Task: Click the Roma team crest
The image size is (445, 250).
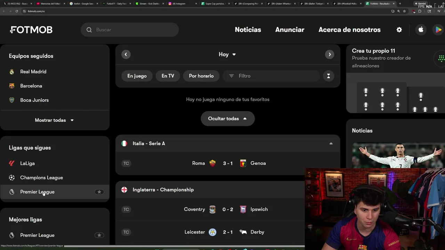Action: pyautogui.click(x=212, y=163)
